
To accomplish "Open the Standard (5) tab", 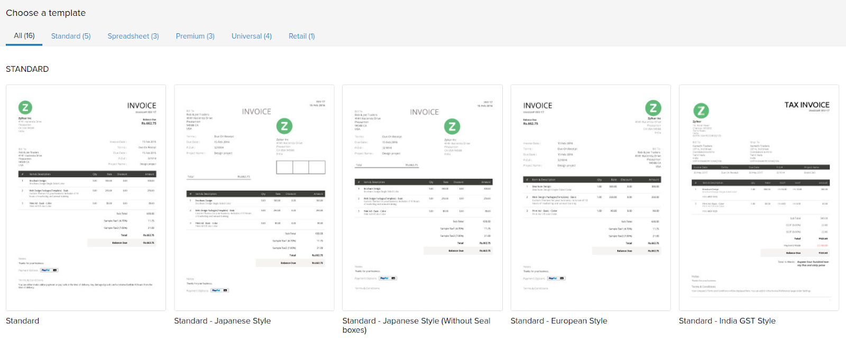I will 71,36.
